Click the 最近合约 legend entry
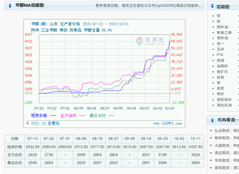This screenshot has width=239, height=174. click(102, 116)
